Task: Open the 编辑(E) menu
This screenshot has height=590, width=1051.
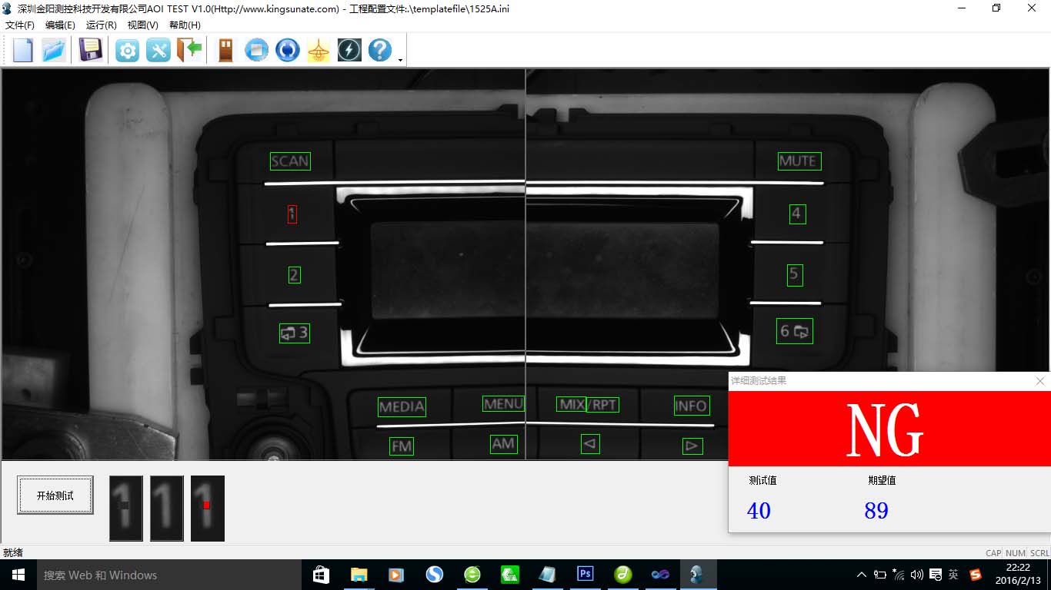Action: pyautogui.click(x=60, y=25)
